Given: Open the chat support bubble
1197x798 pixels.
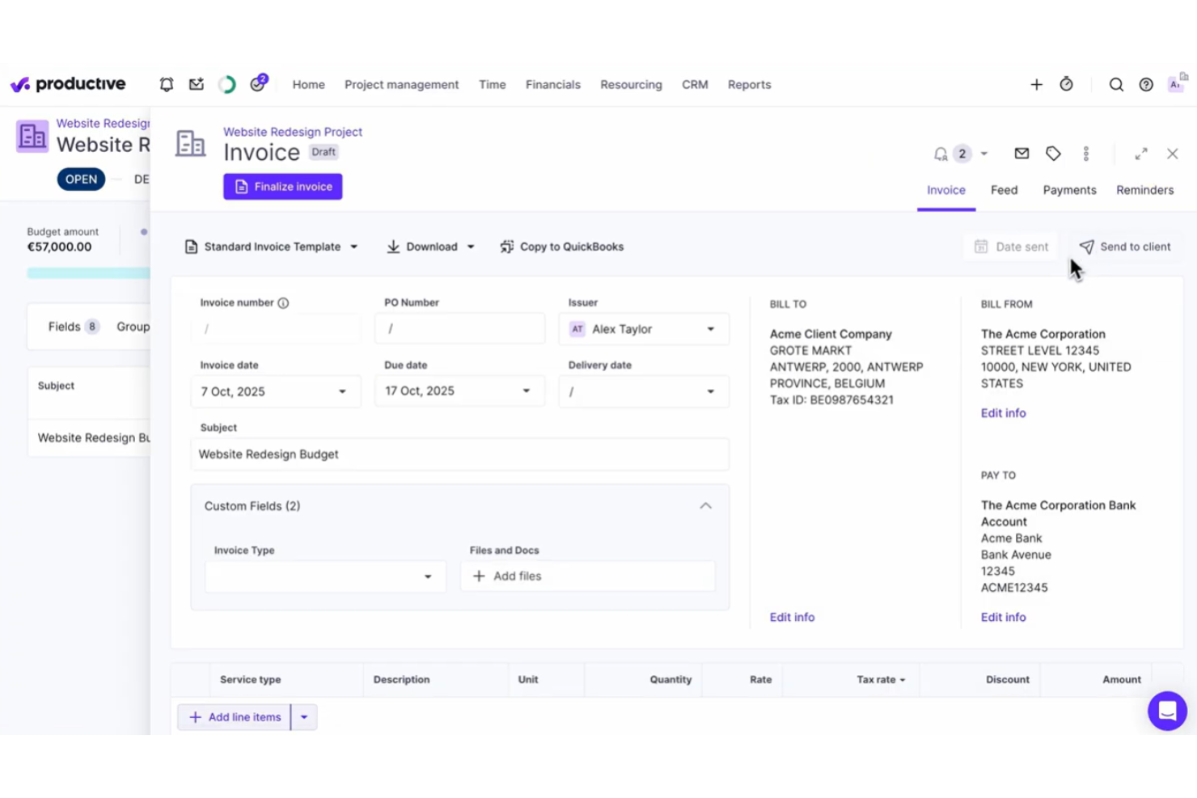Looking at the screenshot, I should (1167, 711).
